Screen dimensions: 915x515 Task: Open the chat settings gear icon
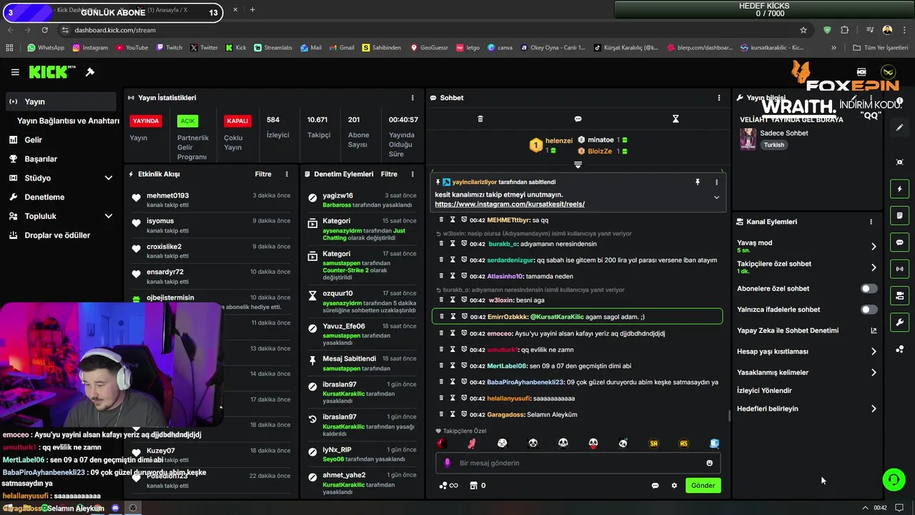pyautogui.click(x=674, y=486)
